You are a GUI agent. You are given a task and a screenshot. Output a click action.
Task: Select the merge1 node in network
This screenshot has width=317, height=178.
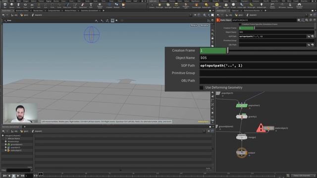(x=242, y=137)
